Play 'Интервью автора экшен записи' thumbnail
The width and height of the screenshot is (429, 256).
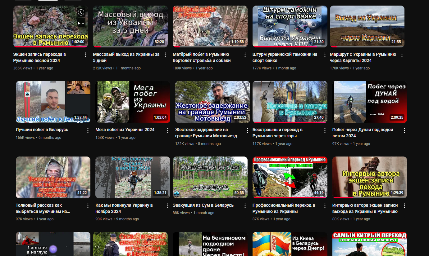[370, 177]
